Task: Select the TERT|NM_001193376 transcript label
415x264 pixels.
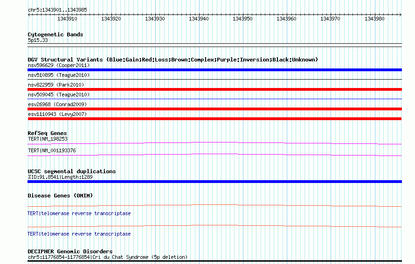Action: click(x=52, y=151)
